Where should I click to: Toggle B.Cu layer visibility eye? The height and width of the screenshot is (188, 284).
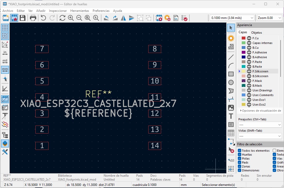pos(249,48)
